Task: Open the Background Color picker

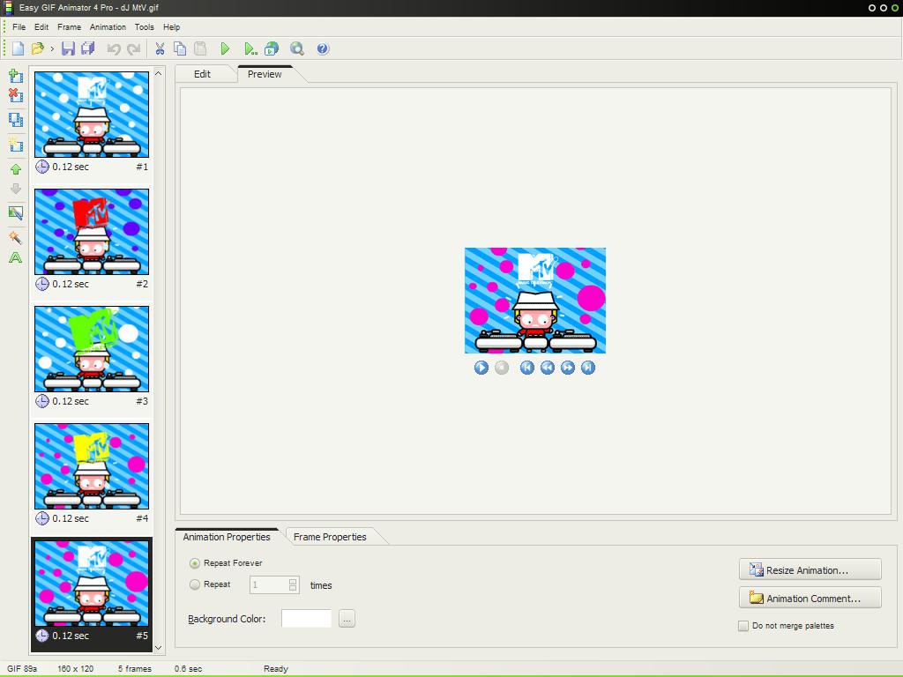Action: pos(347,618)
